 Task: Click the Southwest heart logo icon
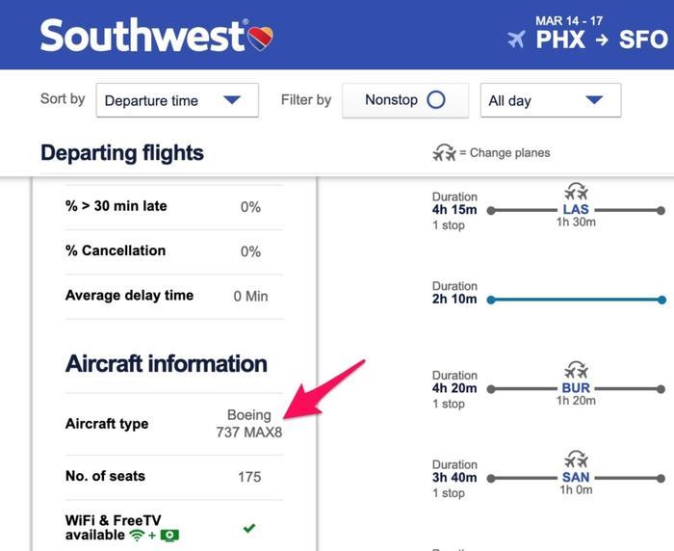261,39
